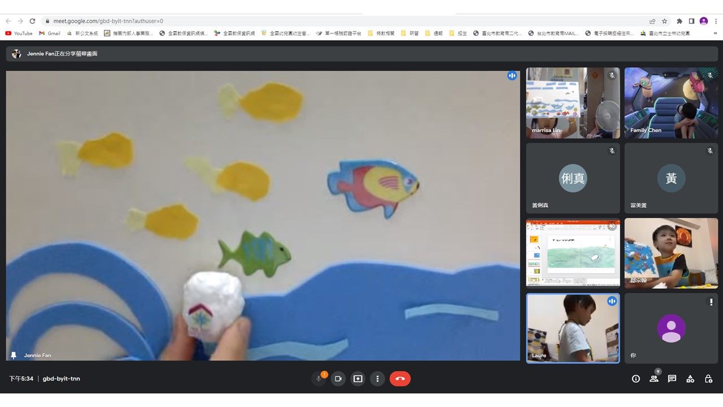Screen dimensions: 723x407
Task: Open host controls lock icon
Action: coord(708,379)
